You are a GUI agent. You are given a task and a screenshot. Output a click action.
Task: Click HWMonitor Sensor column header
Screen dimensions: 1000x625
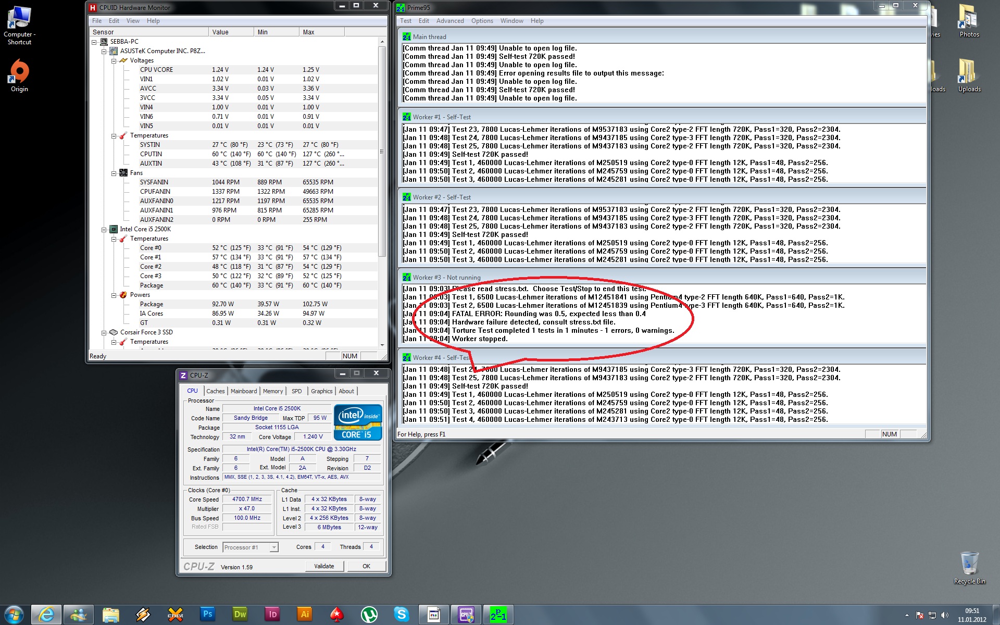tap(149, 32)
